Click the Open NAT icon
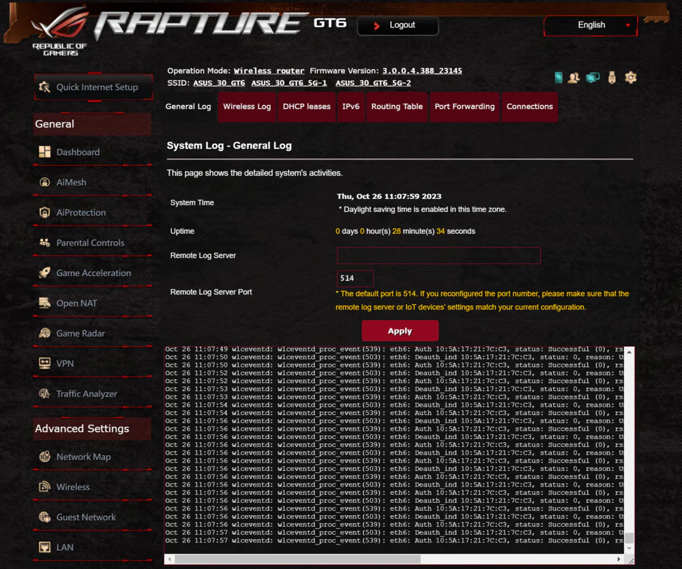Screen dimensions: 682x569 (44, 303)
